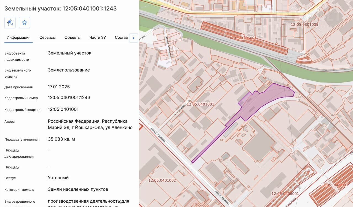Click the Кадастровый номер value 12:05:0401001:1243

[x=69, y=97]
